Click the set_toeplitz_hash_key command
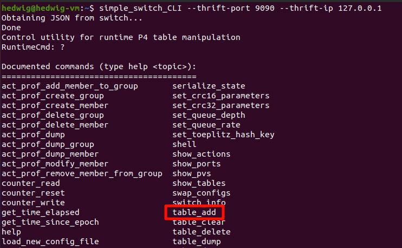 pos(223,135)
